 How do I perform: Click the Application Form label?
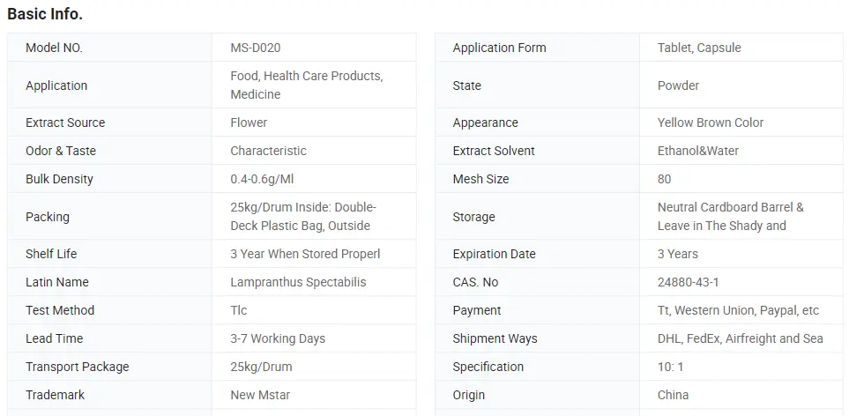pyautogui.click(x=499, y=48)
